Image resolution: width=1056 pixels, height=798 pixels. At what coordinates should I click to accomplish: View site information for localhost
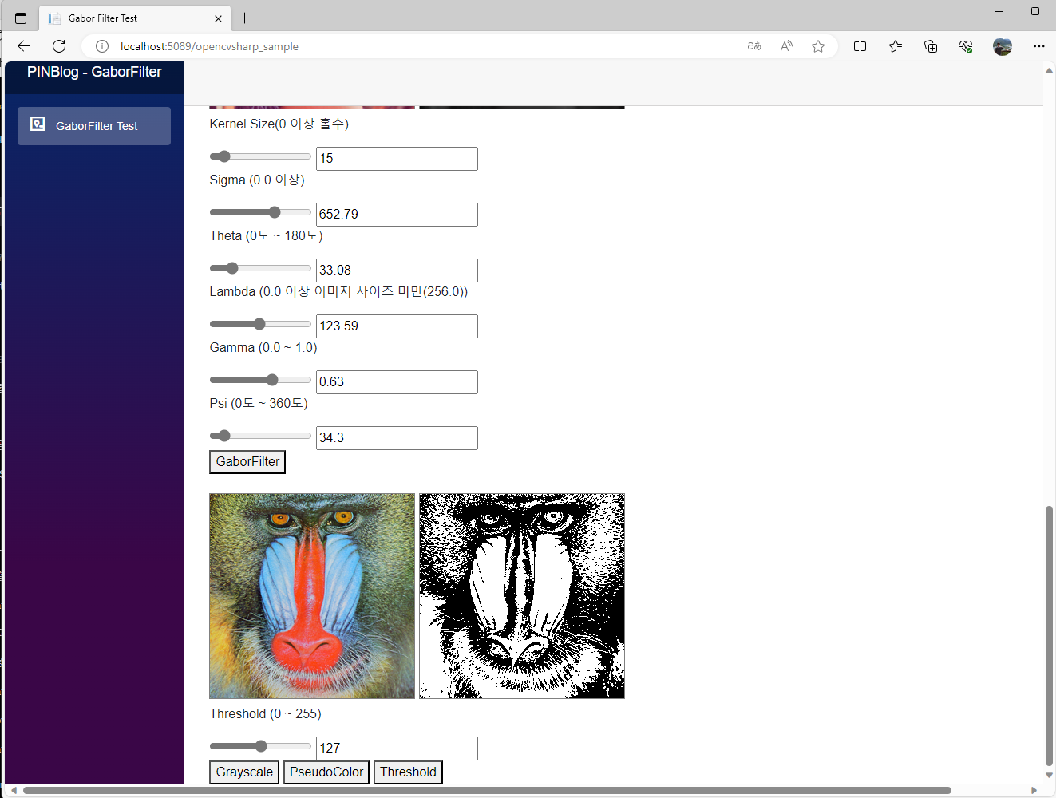[x=101, y=46]
